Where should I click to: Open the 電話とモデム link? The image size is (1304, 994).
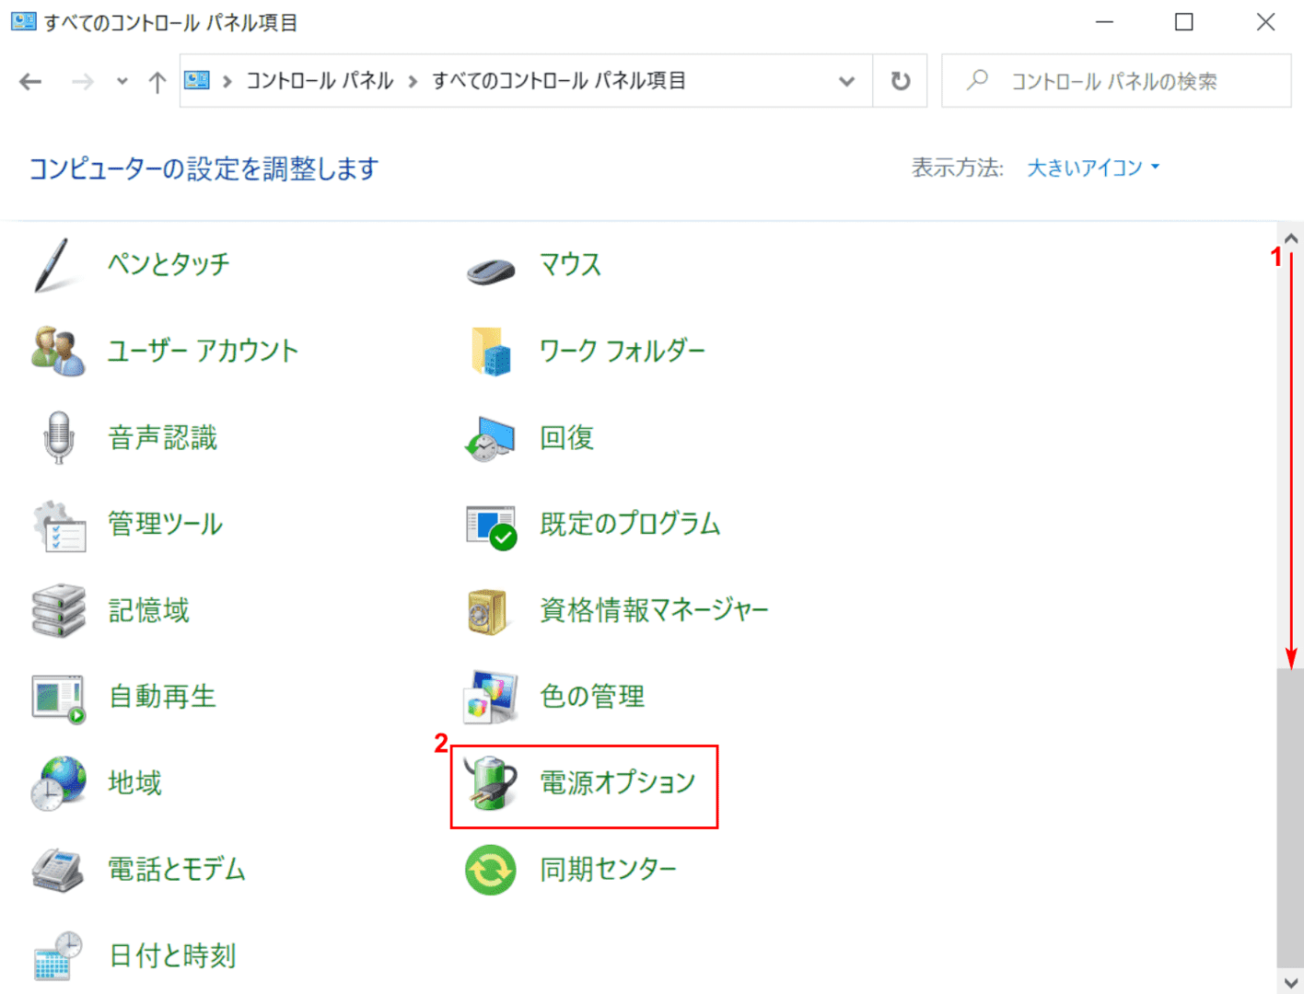click(x=177, y=870)
